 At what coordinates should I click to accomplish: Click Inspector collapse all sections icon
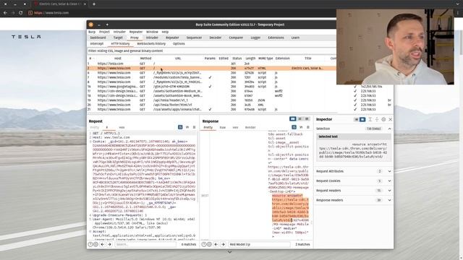pos(377,119)
